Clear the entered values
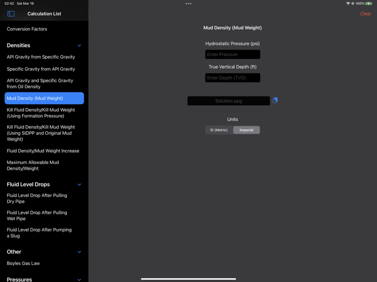The width and height of the screenshot is (377, 282). click(366, 14)
